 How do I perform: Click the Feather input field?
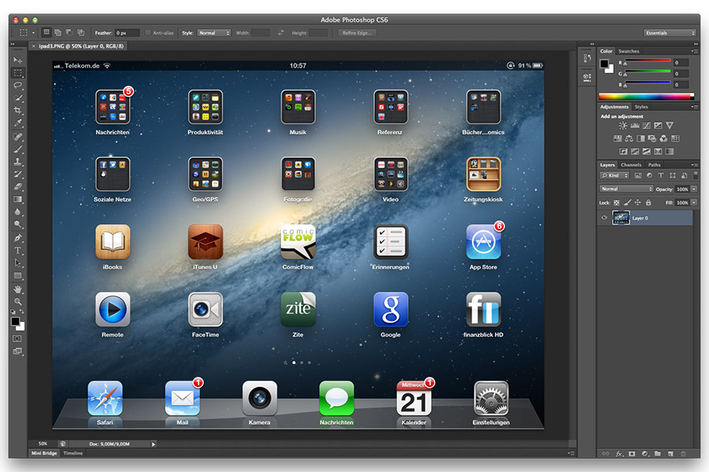point(127,33)
